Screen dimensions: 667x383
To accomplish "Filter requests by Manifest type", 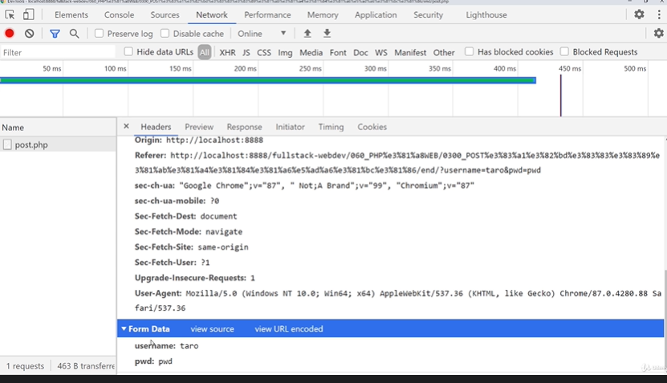I will tap(410, 52).
